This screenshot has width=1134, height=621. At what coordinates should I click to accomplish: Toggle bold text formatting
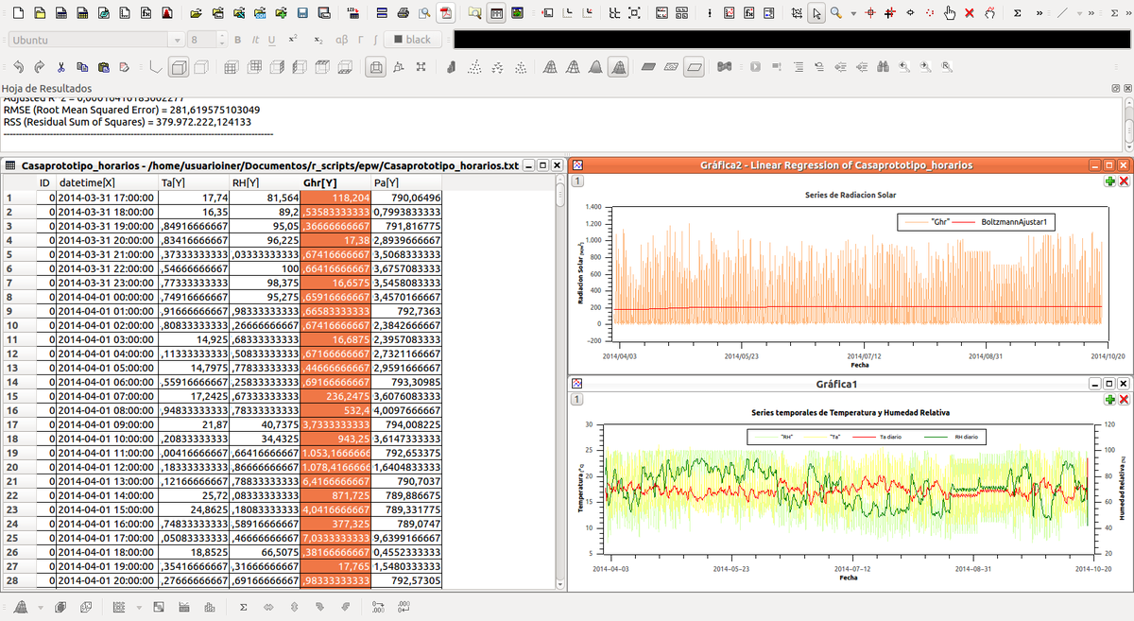[x=239, y=40]
